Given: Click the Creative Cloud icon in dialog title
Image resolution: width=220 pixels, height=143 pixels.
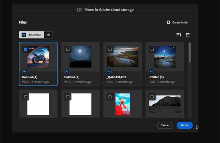Looking at the screenshot, I should (79, 10).
